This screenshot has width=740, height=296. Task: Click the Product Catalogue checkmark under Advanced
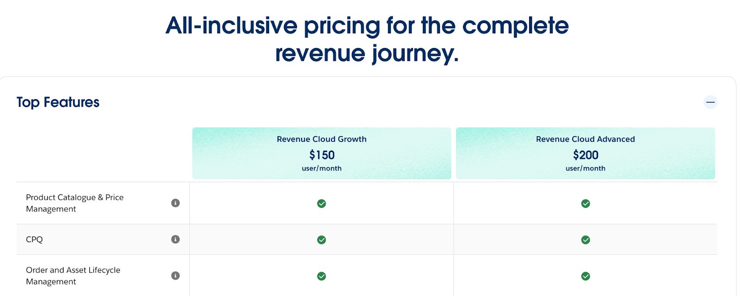click(586, 203)
